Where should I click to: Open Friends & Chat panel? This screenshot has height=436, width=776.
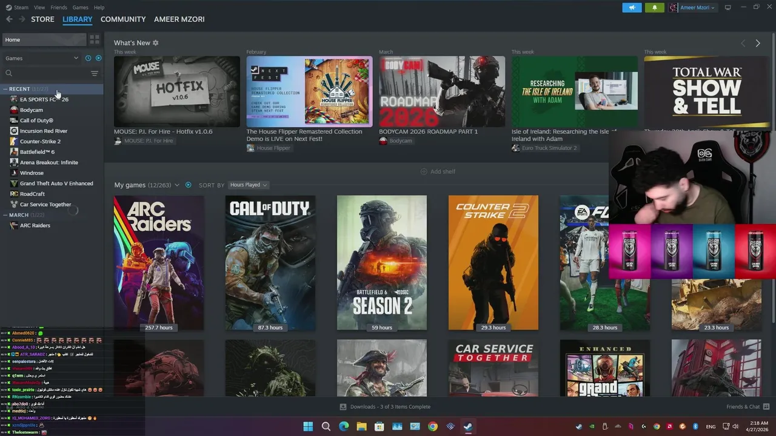click(x=748, y=407)
